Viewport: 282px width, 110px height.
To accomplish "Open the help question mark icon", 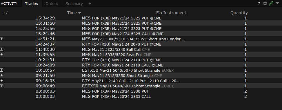I will pos(259,3).
